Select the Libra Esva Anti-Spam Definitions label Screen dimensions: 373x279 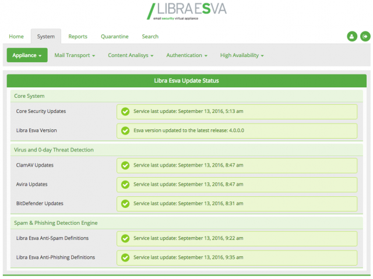52,238
